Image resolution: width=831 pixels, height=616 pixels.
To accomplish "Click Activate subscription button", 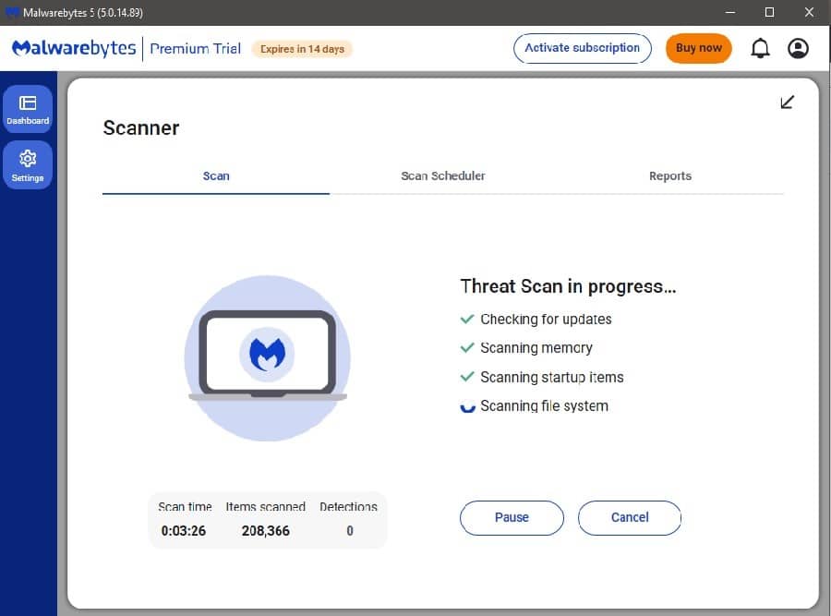I will [582, 48].
